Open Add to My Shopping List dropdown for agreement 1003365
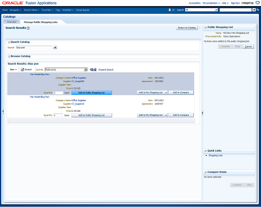The image size is (261, 208). click(x=166, y=93)
